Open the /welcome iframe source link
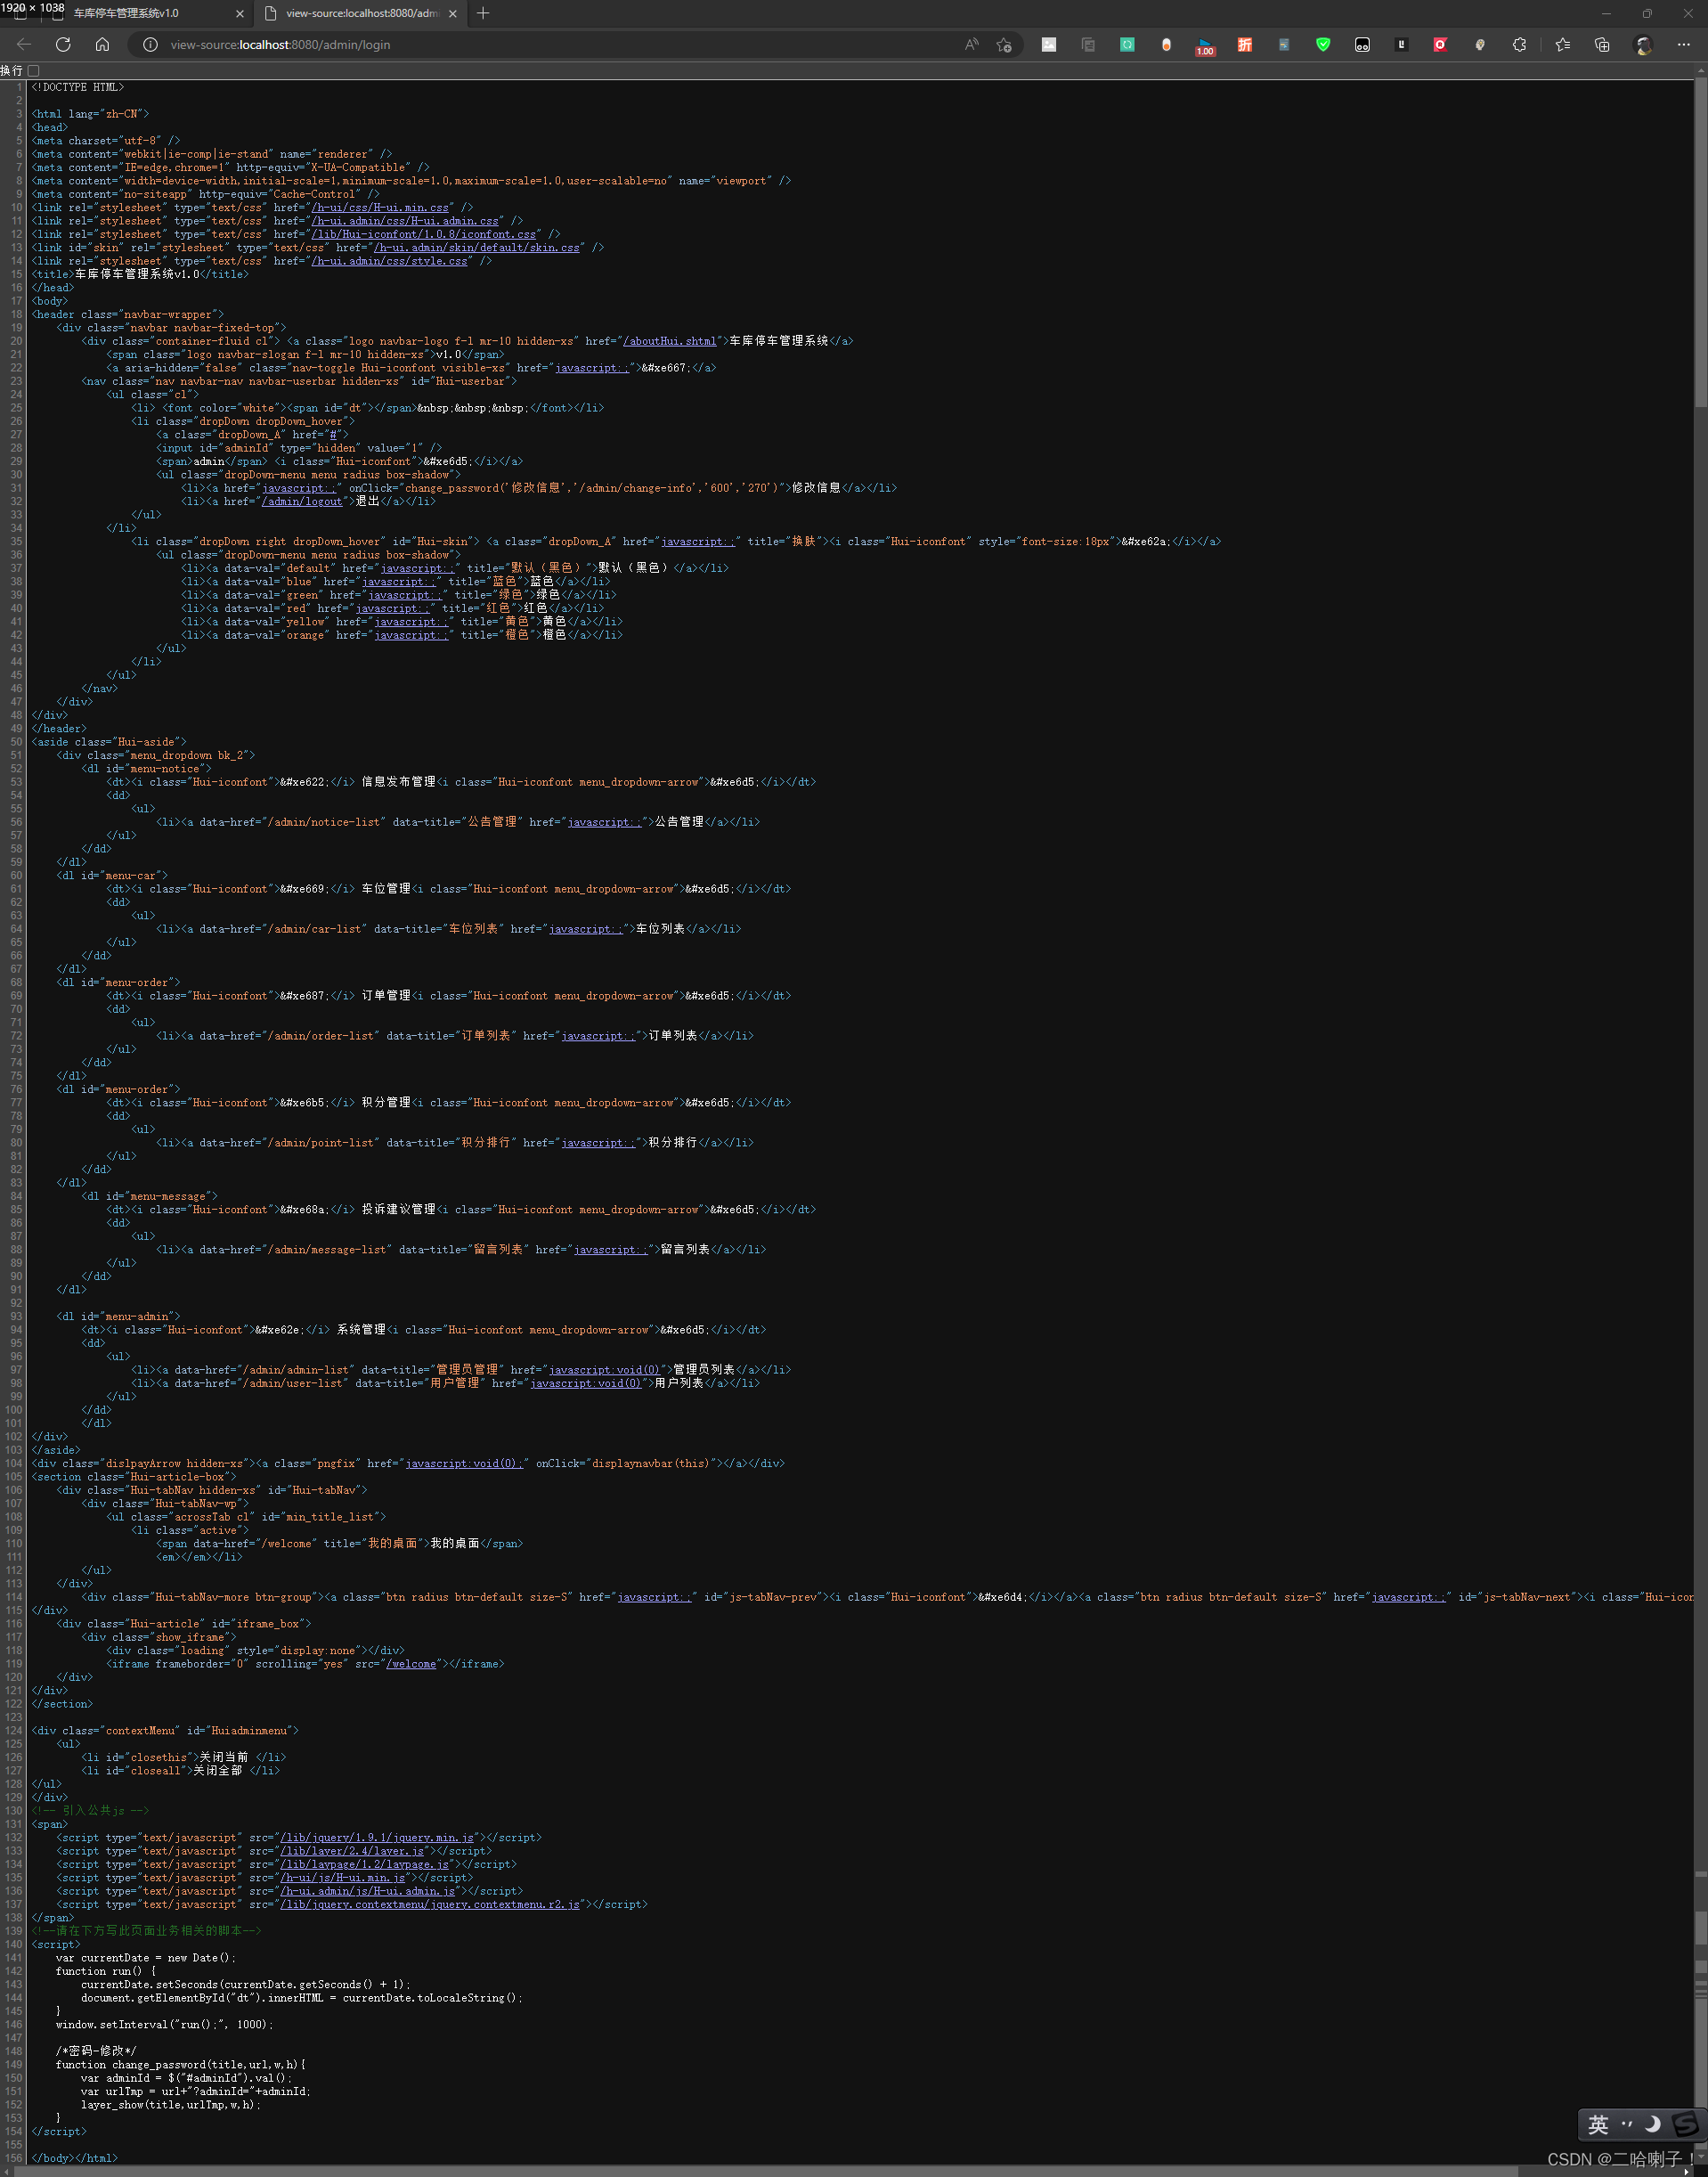 pyautogui.click(x=412, y=1664)
